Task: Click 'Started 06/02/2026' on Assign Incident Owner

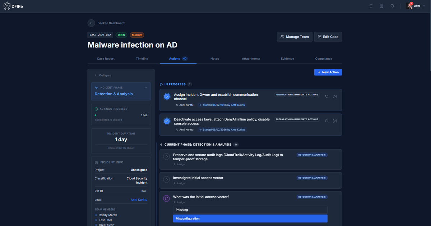Action: click(223, 105)
